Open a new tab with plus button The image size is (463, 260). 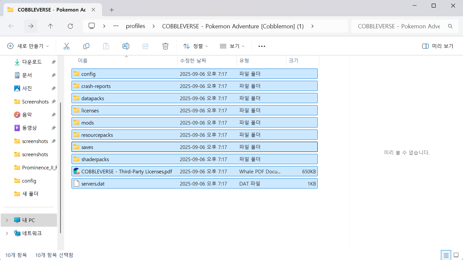tap(112, 10)
